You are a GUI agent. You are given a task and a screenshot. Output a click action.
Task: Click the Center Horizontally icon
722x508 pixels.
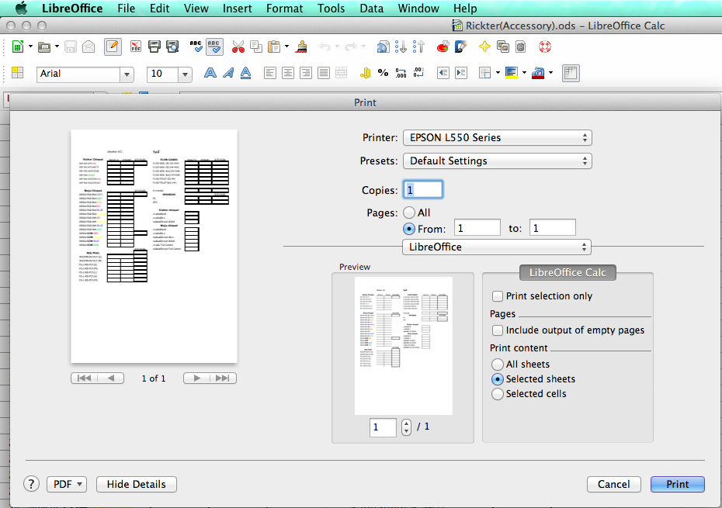pos(288,73)
